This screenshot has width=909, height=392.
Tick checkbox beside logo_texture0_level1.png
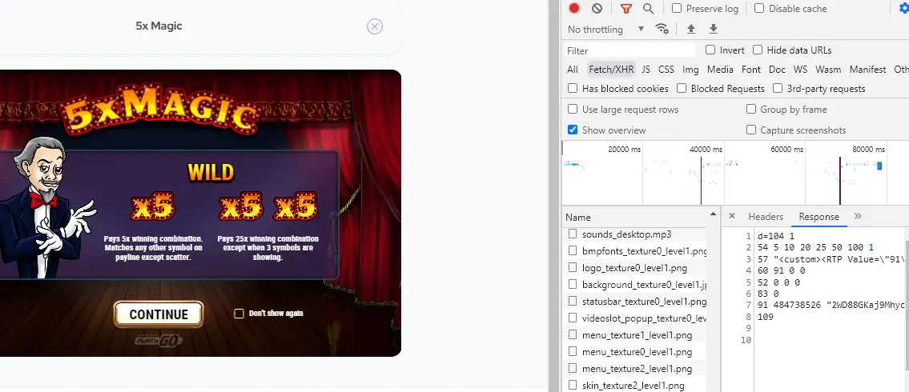pos(573,267)
